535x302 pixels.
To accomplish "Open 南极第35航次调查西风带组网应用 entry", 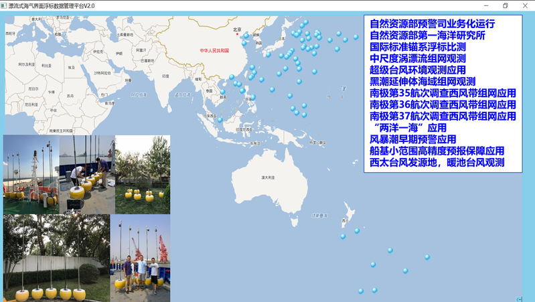I will 443,93.
